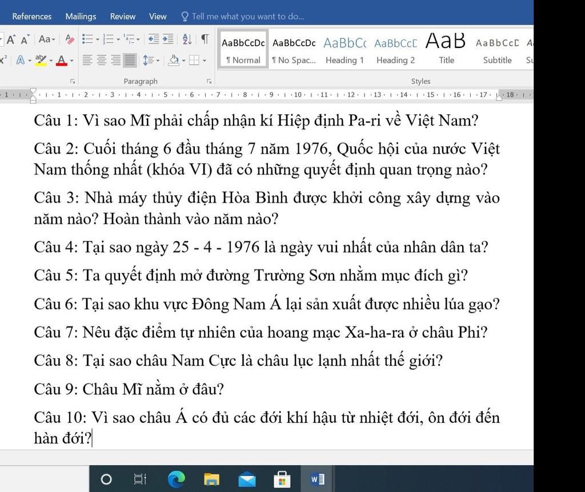Screen dimensions: 585x492
Task: Open Task View on taskbar
Action: click(x=140, y=479)
